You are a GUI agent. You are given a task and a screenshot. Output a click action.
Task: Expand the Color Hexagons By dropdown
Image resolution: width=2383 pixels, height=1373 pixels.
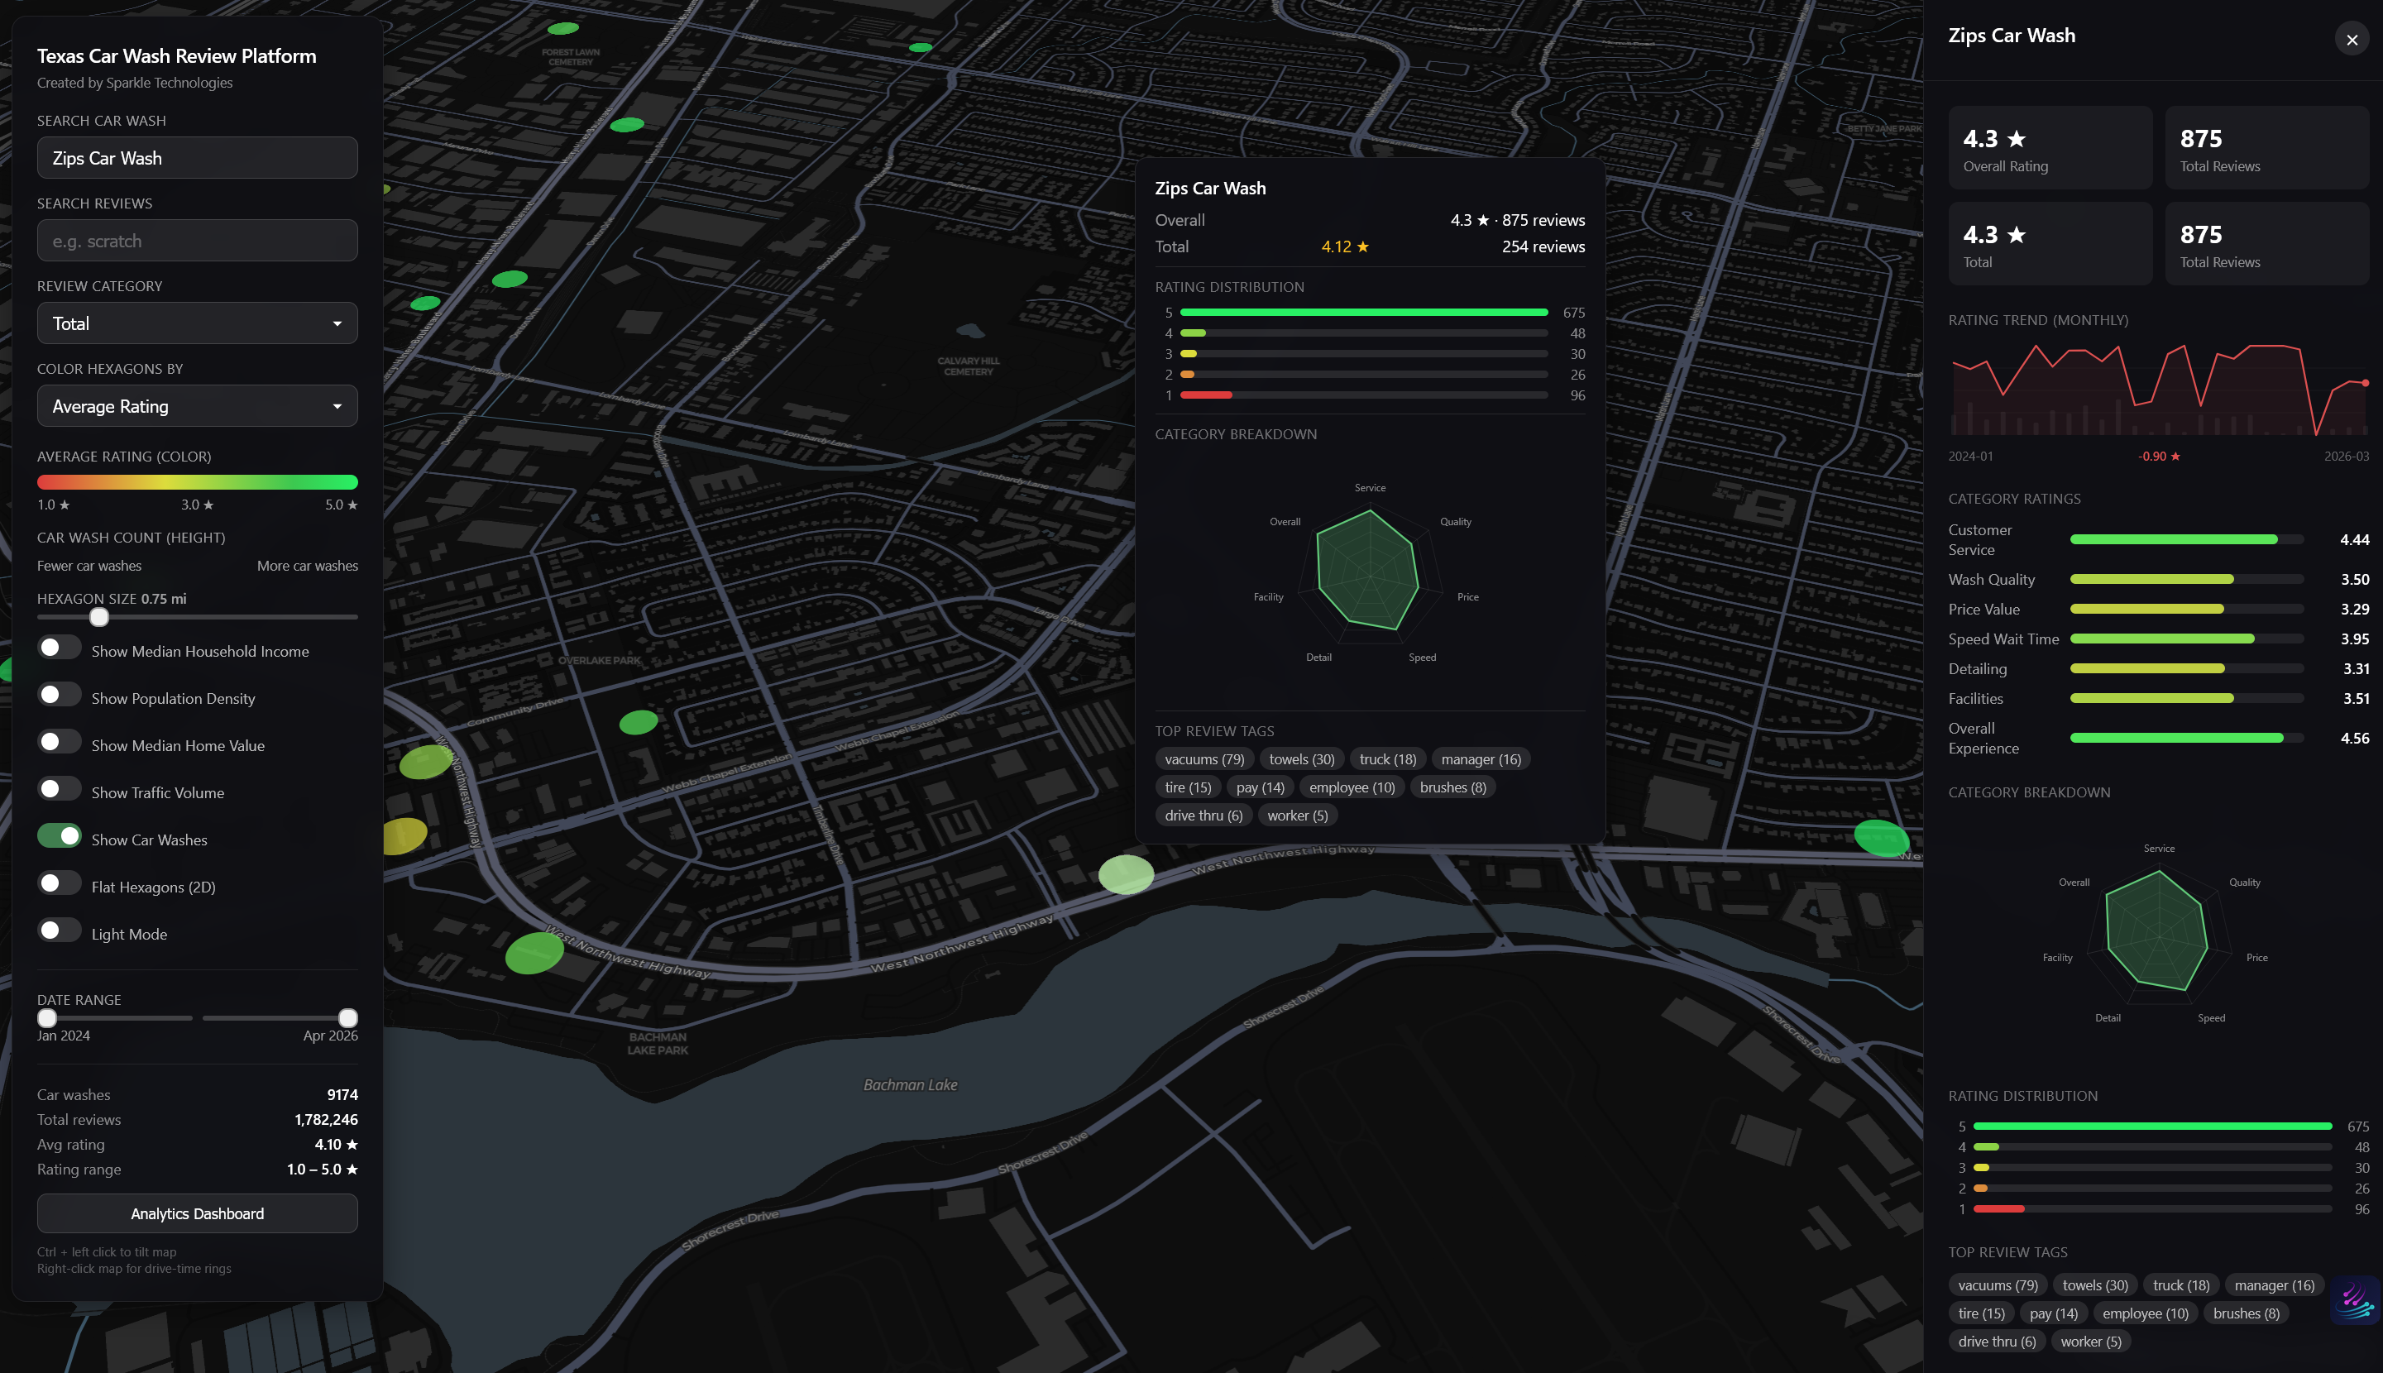point(197,406)
